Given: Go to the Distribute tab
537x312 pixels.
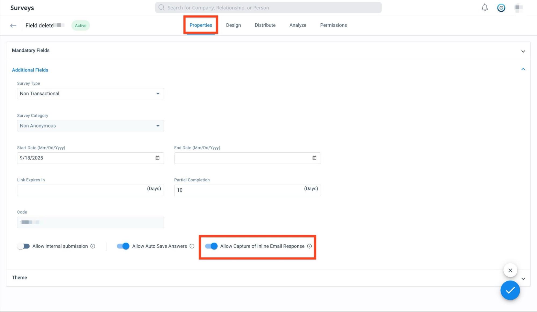Looking at the screenshot, I should click(265, 25).
